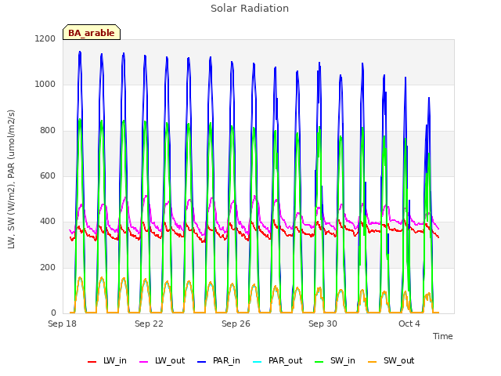This screenshot has width=501, height=376.
Task: Click the Sep 26 x-axis label
Action: tap(236, 324)
